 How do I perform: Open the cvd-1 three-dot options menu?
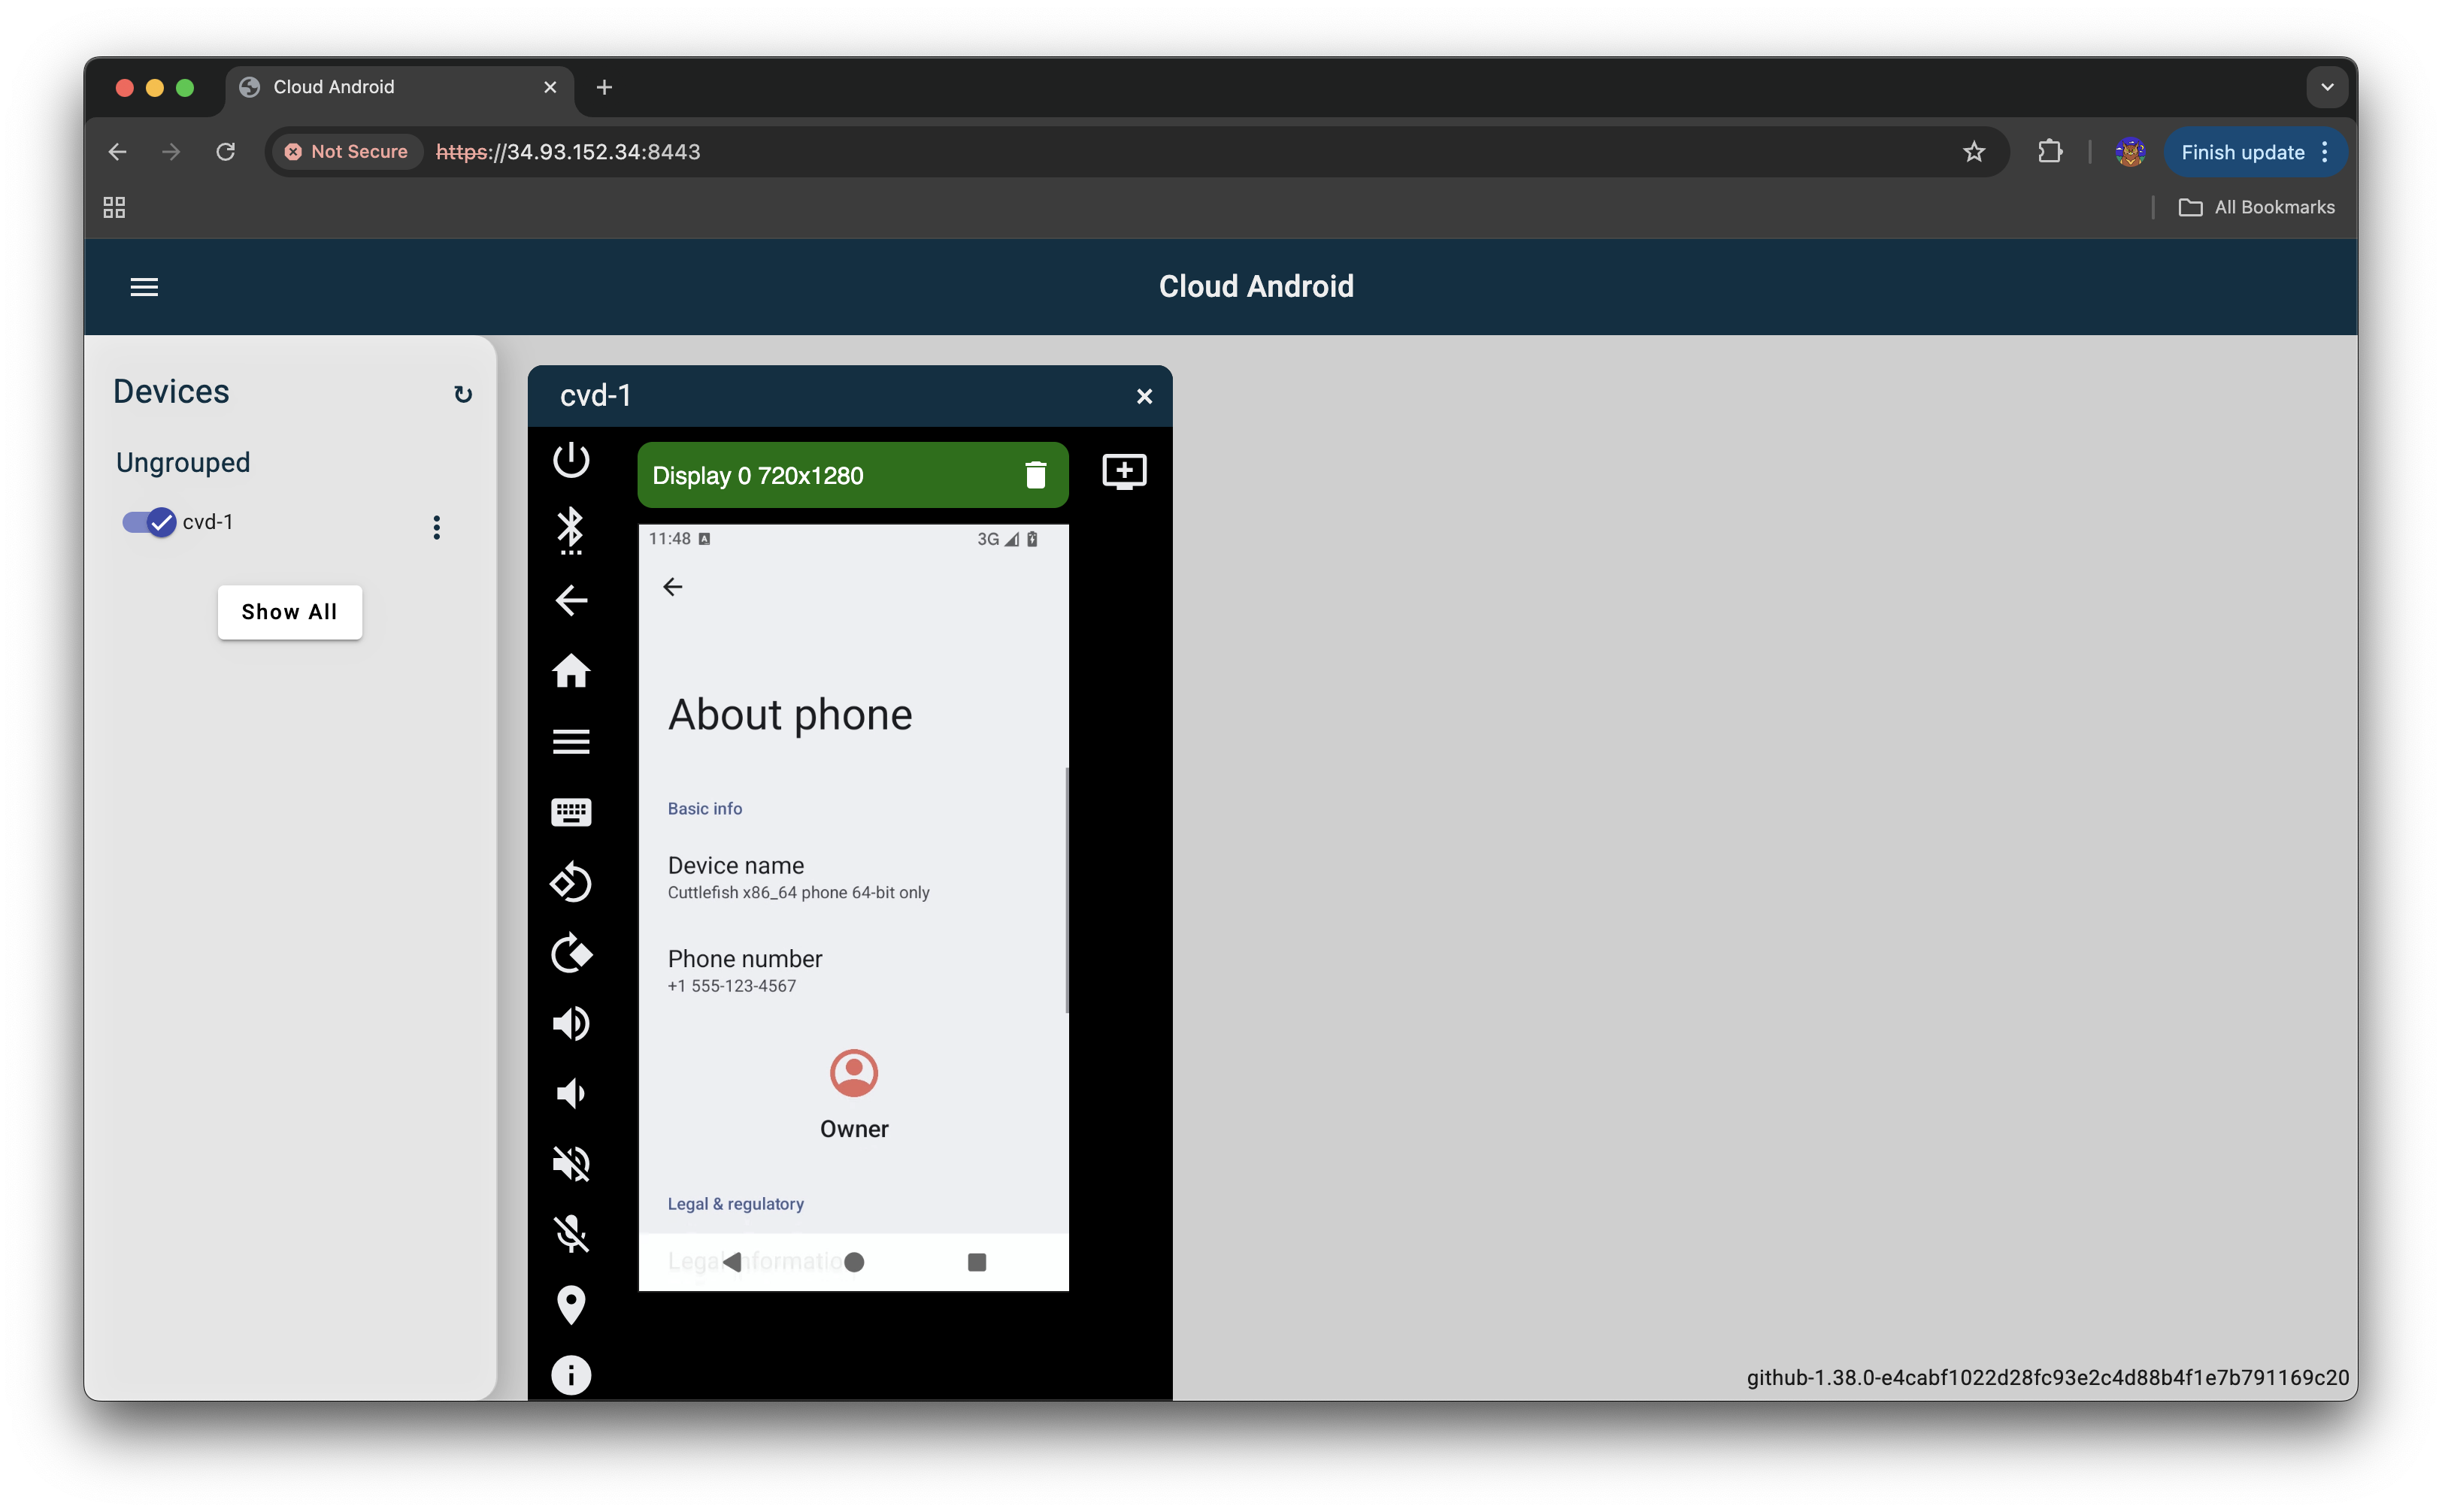436,527
